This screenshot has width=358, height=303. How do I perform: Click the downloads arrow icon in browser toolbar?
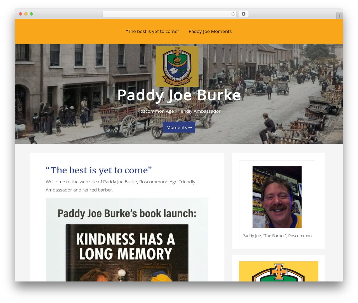coord(243,14)
